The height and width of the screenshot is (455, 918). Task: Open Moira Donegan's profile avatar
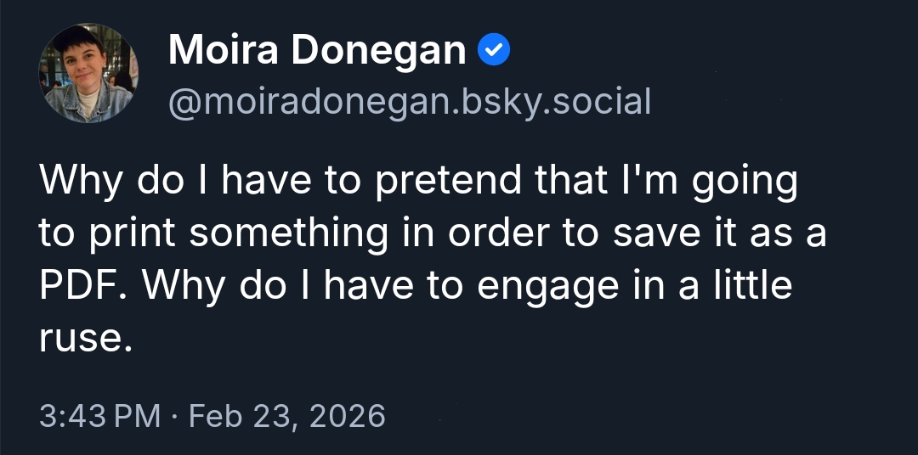[88, 73]
